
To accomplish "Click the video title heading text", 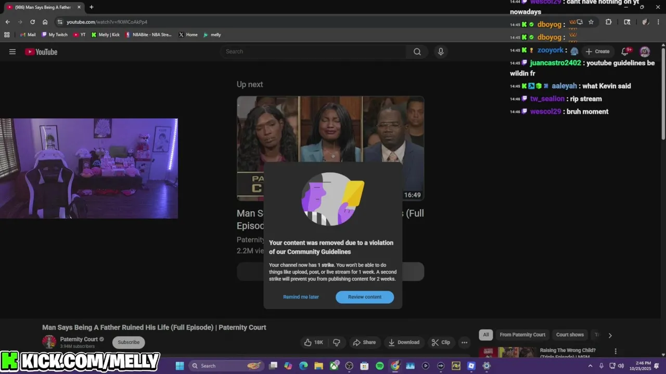I will [x=154, y=327].
